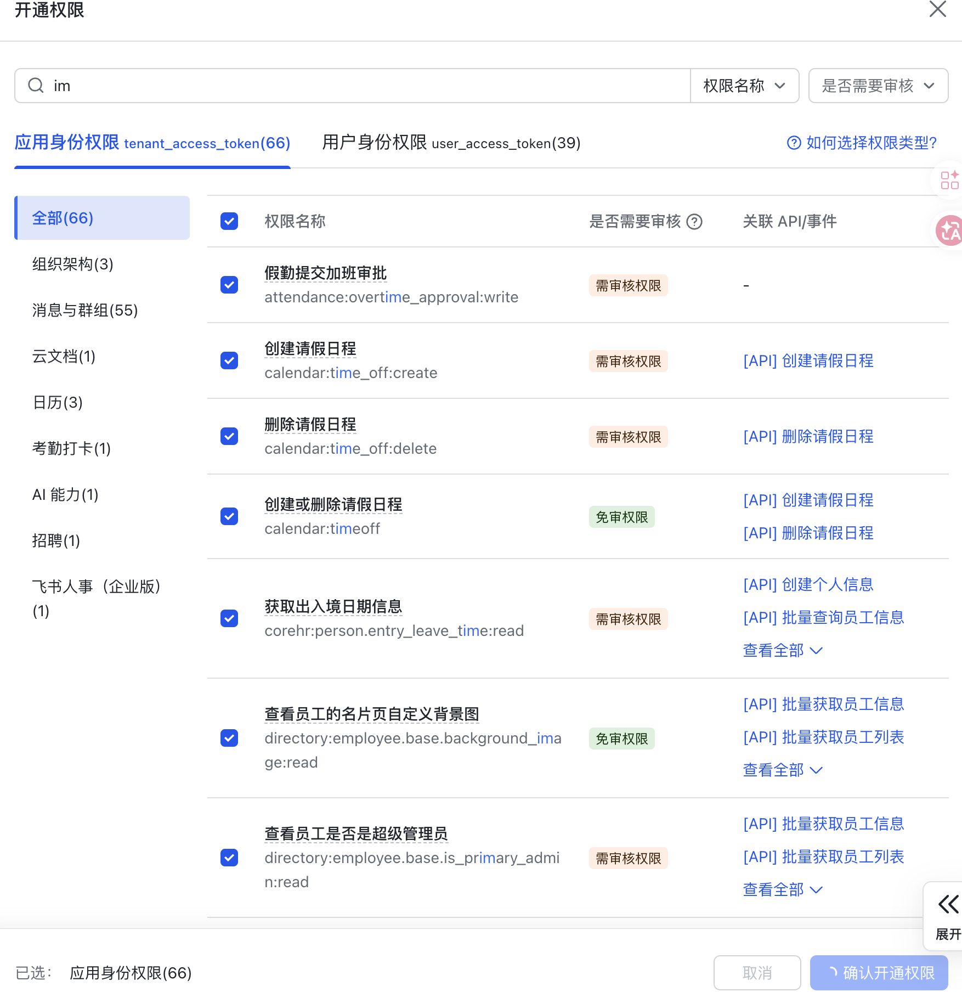Toggle the select-all permissions checkbox
Screen dimensions: 962x992
click(x=229, y=222)
